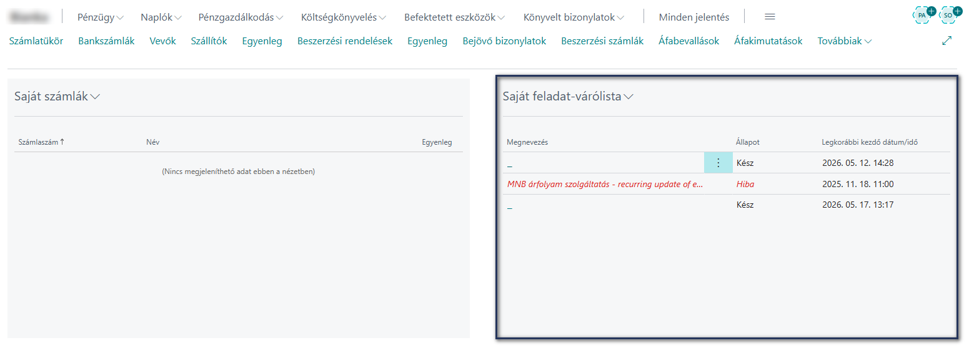Image resolution: width=974 pixels, height=353 pixels.
Task: Open Minden jelentés menu item
Action: point(694,17)
